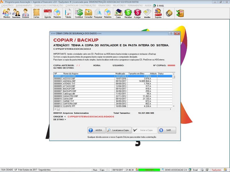Viewport: 230px width, 172px height.
Task: Open the Recibo icon
Action: point(147,13)
